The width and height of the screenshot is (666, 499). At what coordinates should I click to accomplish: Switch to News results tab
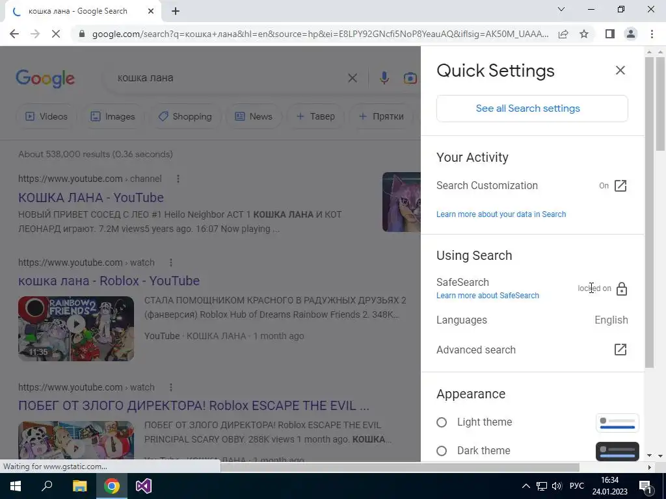tap(254, 116)
